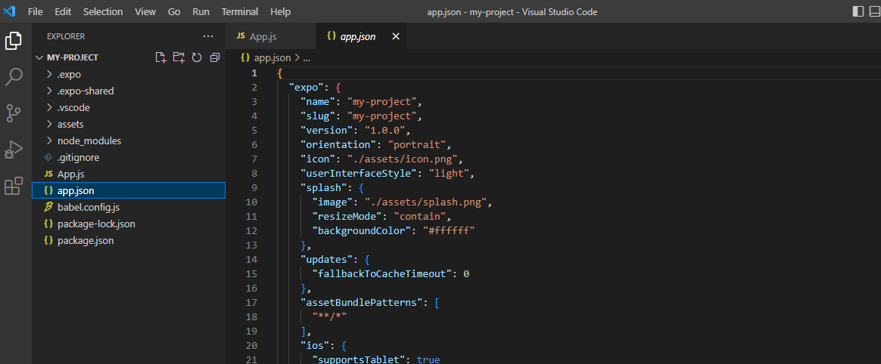Toggle the panel layout icon at top right
Image resolution: width=881 pixels, height=364 pixels.
pyautogui.click(x=876, y=11)
